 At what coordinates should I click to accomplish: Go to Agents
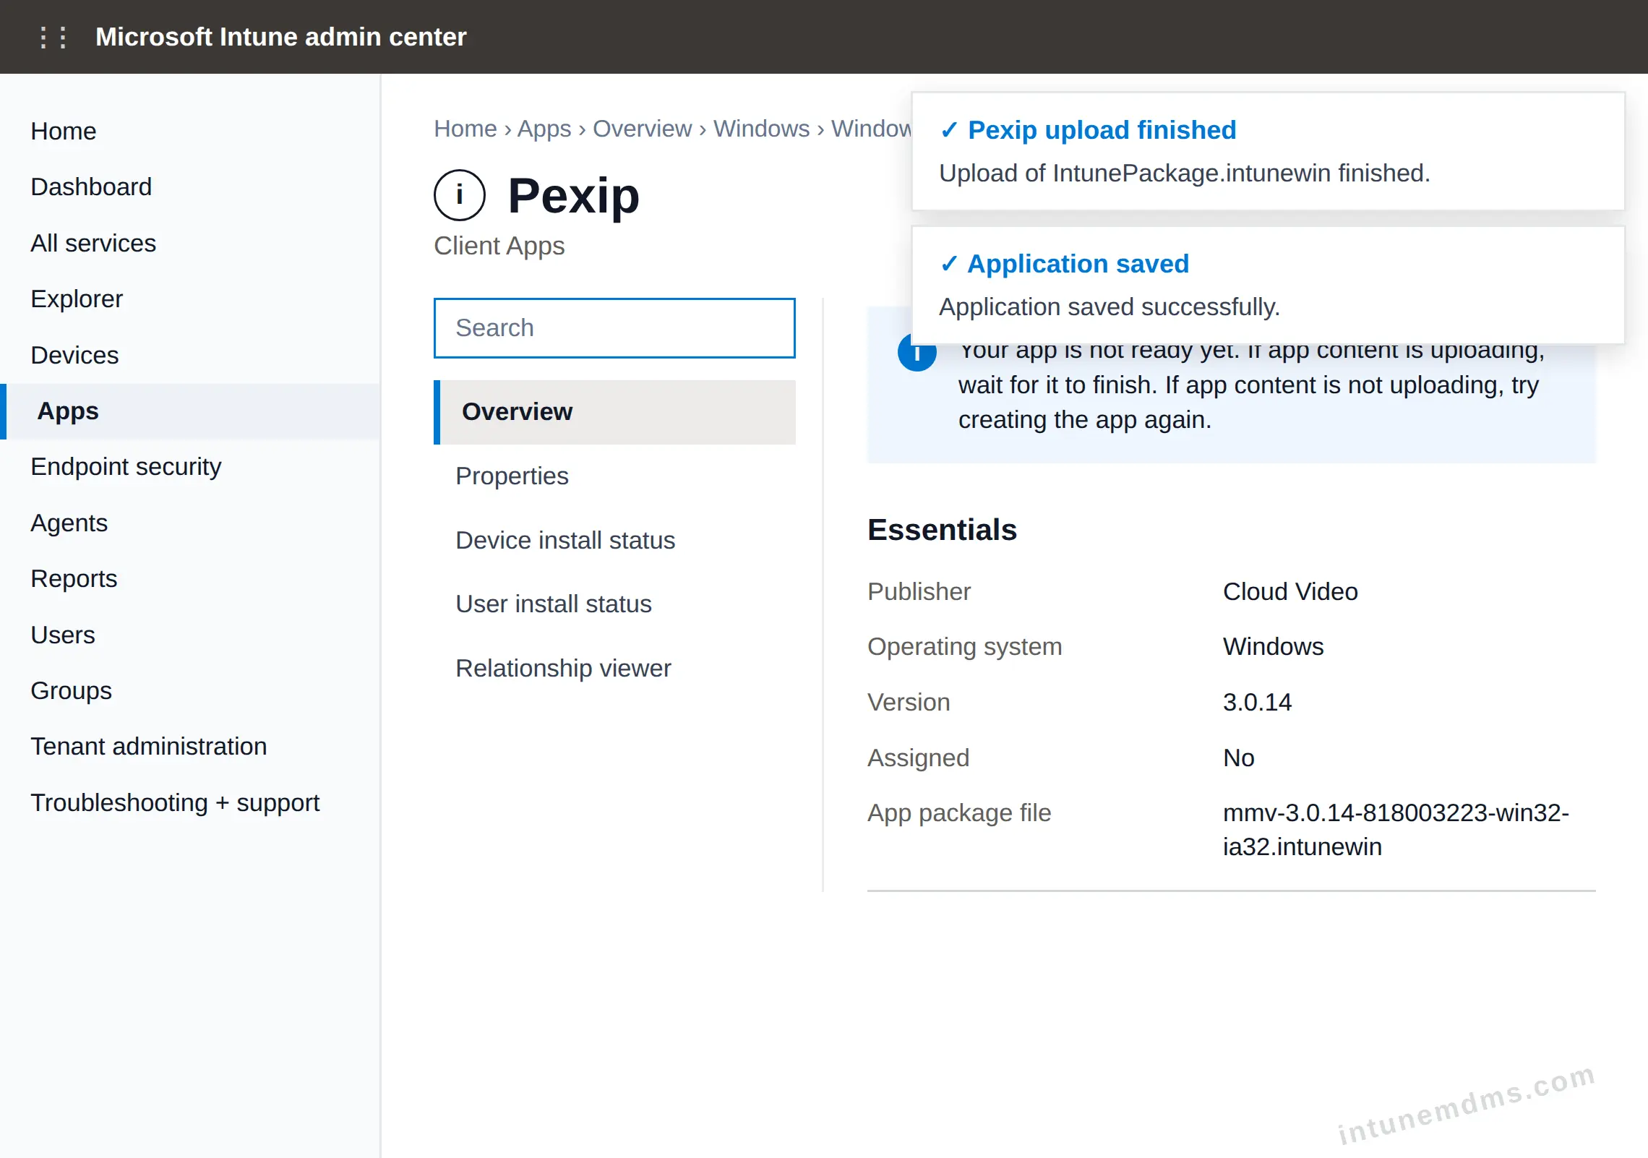69,523
